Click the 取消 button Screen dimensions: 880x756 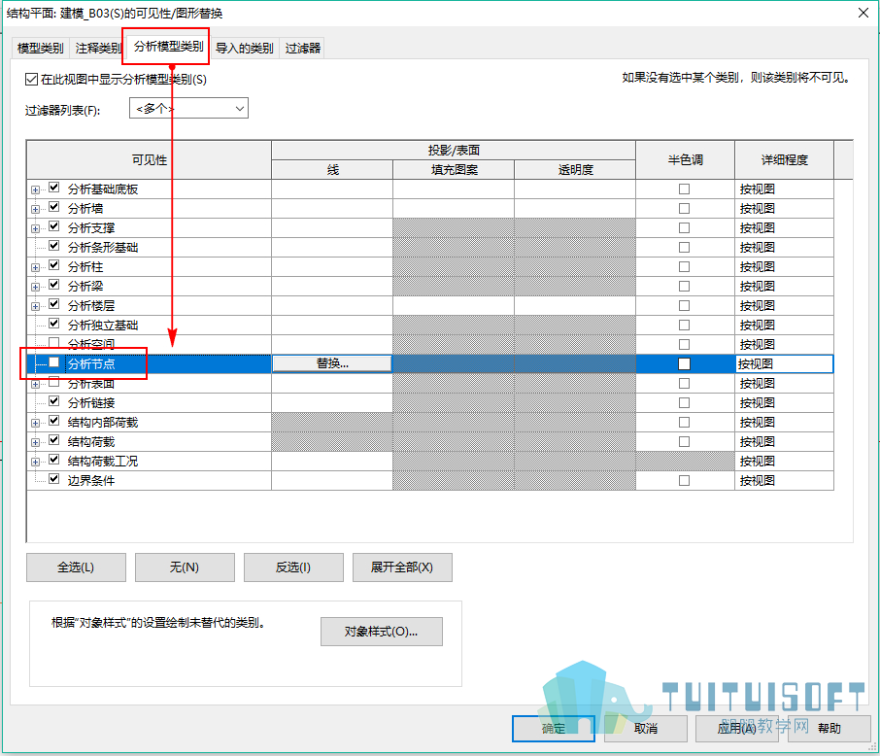pos(646,729)
